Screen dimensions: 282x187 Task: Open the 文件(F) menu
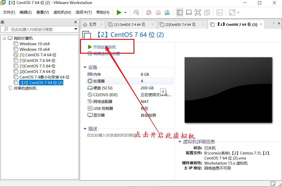point(9,12)
